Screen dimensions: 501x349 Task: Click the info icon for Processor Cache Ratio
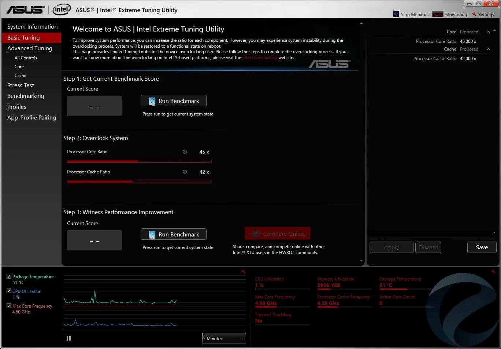pyautogui.click(x=185, y=172)
